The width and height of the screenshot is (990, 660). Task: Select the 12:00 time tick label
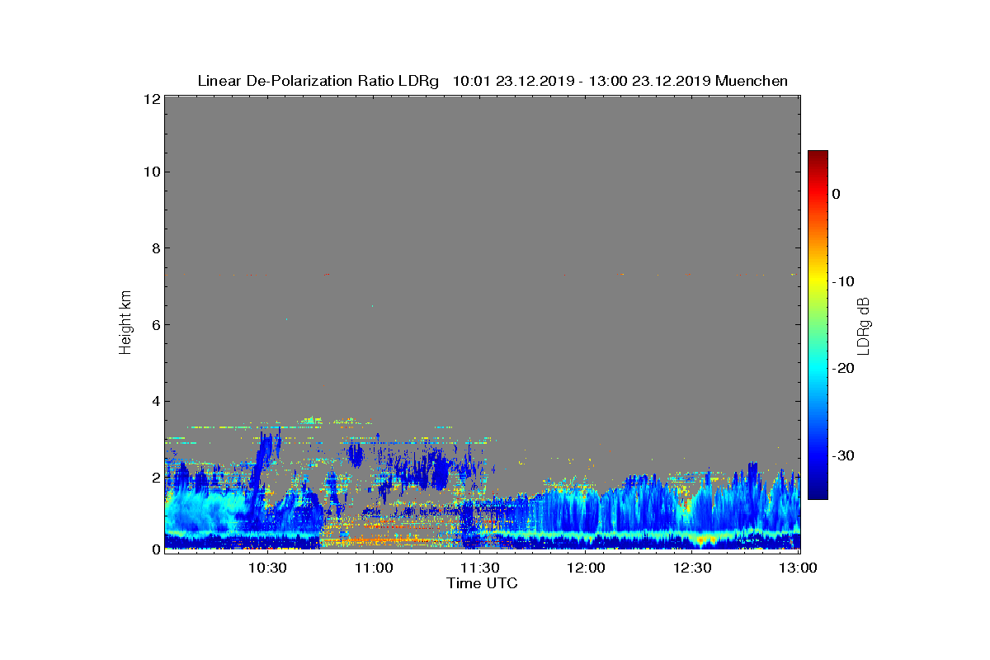coord(587,568)
